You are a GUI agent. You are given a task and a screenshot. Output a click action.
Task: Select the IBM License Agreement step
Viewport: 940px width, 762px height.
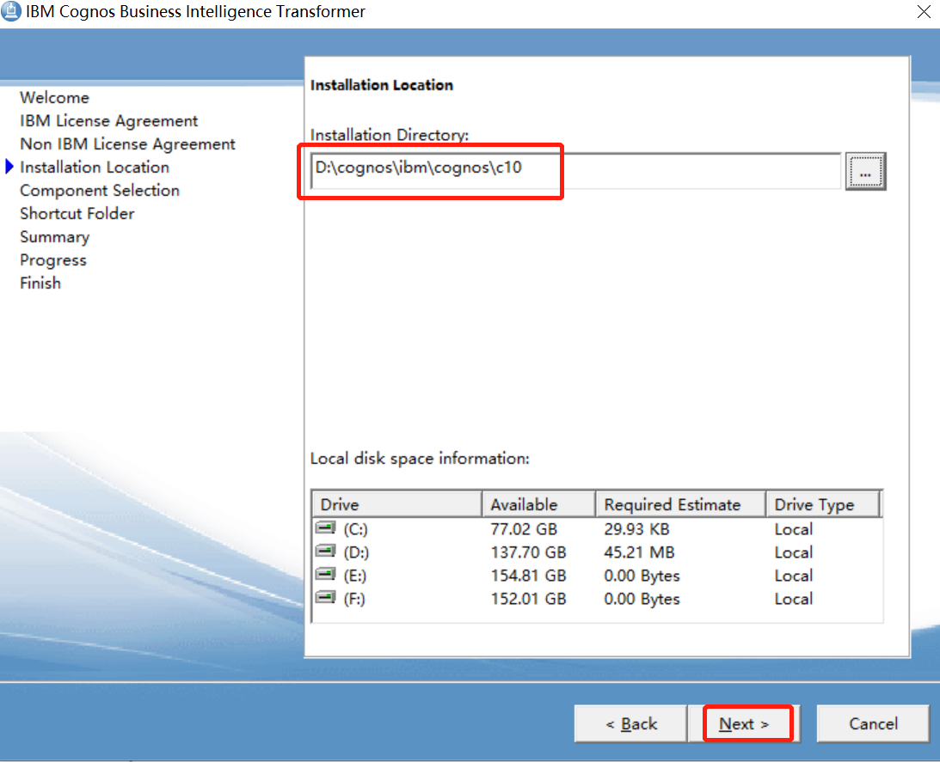click(108, 121)
